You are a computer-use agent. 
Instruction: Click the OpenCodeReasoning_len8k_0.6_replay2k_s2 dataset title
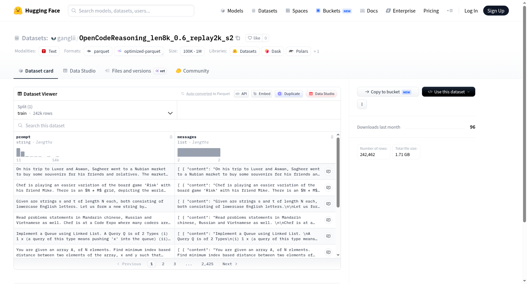point(156,38)
